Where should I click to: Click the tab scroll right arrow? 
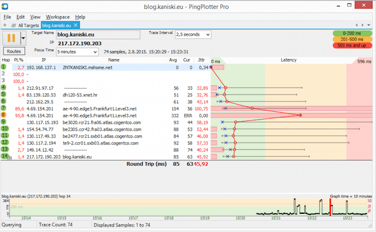tap(362, 25)
